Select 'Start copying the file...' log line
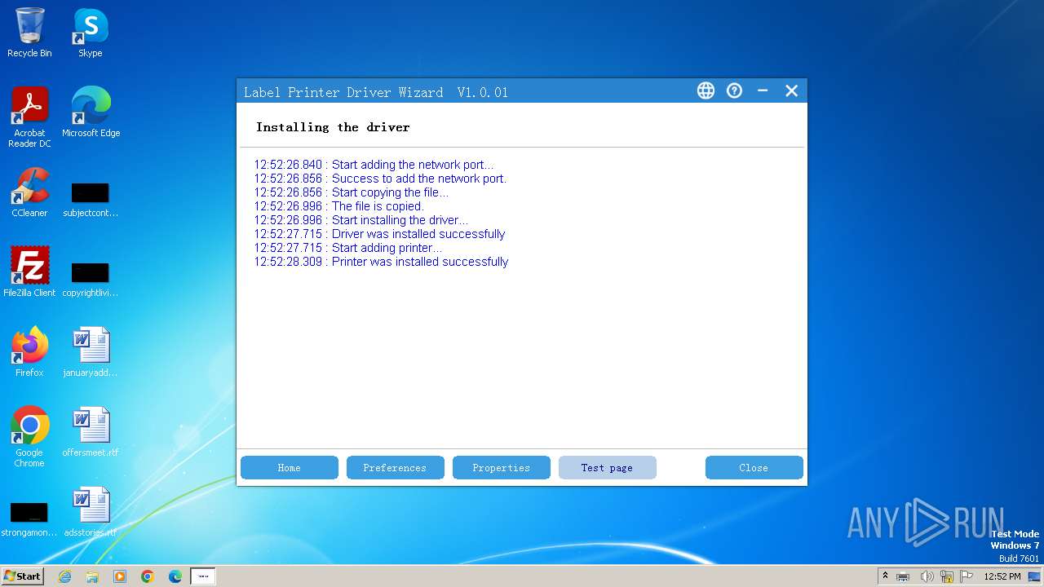The image size is (1044, 587). coord(351,192)
